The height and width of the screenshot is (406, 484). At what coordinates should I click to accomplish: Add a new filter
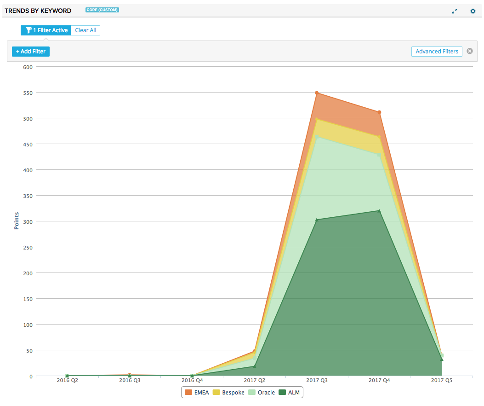[30, 52]
